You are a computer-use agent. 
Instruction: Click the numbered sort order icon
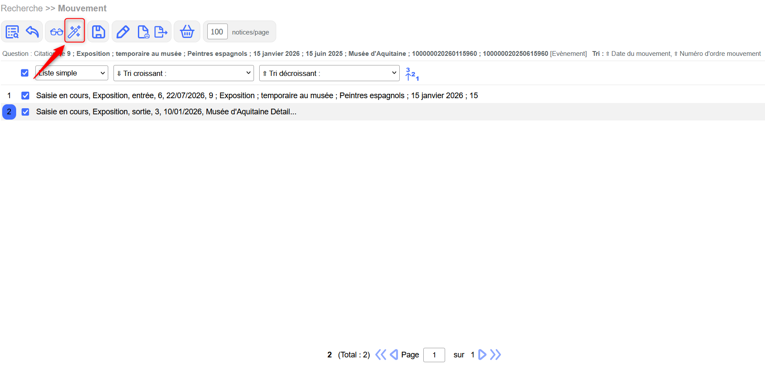click(412, 74)
